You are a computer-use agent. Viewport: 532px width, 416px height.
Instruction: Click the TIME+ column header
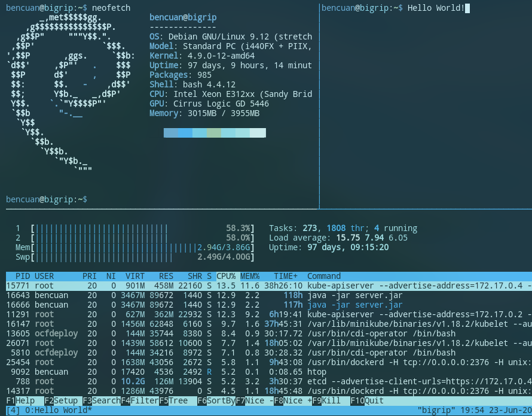[x=286, y=276]
